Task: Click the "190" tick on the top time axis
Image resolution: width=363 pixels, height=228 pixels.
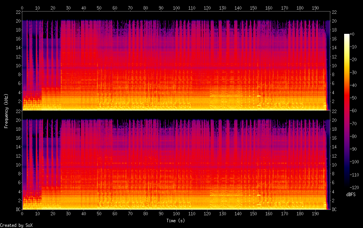Action: pyautogui.click(x=315, y=8)
